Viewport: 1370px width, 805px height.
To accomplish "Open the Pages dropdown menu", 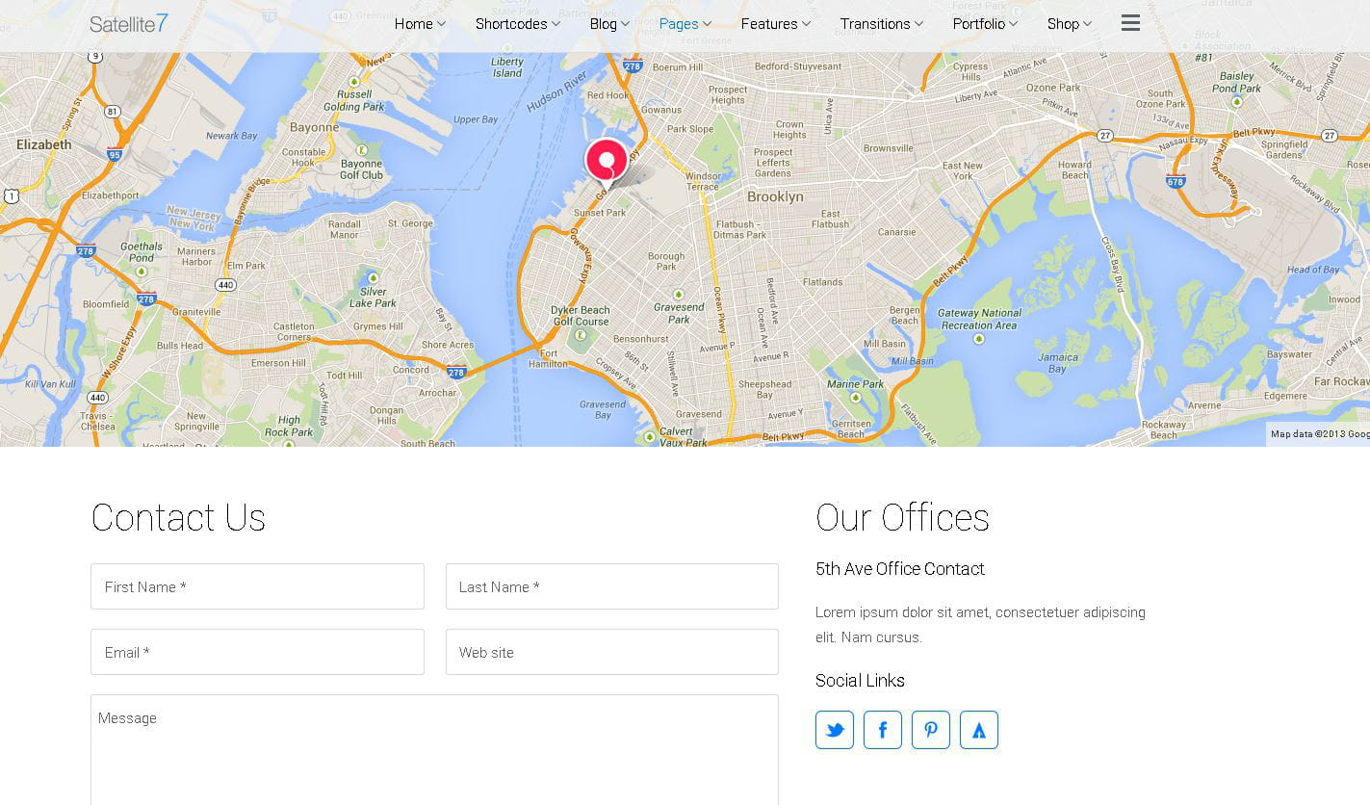I will tap(685, 24).
